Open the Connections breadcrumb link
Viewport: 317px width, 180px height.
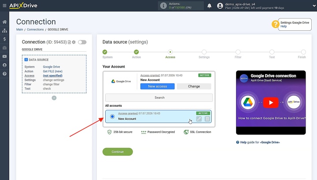coord(35,29)
